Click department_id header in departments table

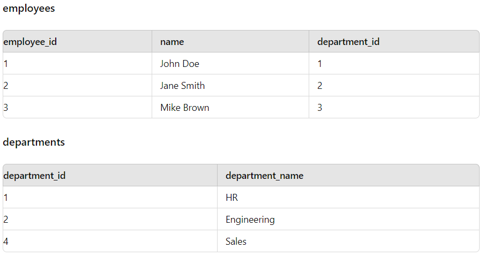click(x=110, y=175)
